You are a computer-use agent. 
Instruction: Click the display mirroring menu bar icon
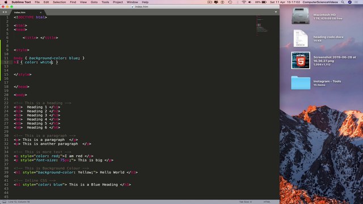tap(216, 2)
